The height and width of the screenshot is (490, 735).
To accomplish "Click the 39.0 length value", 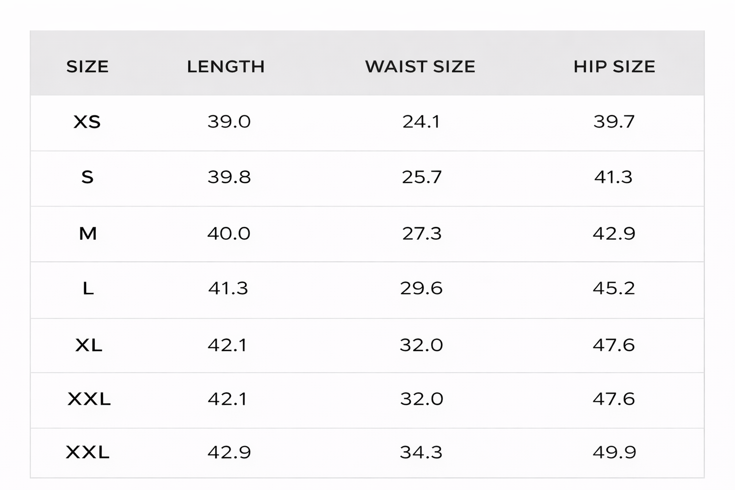I will (x=229, y=122).
